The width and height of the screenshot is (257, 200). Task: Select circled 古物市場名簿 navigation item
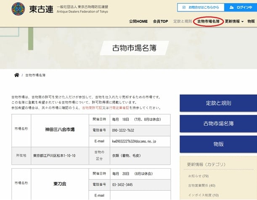208,21
